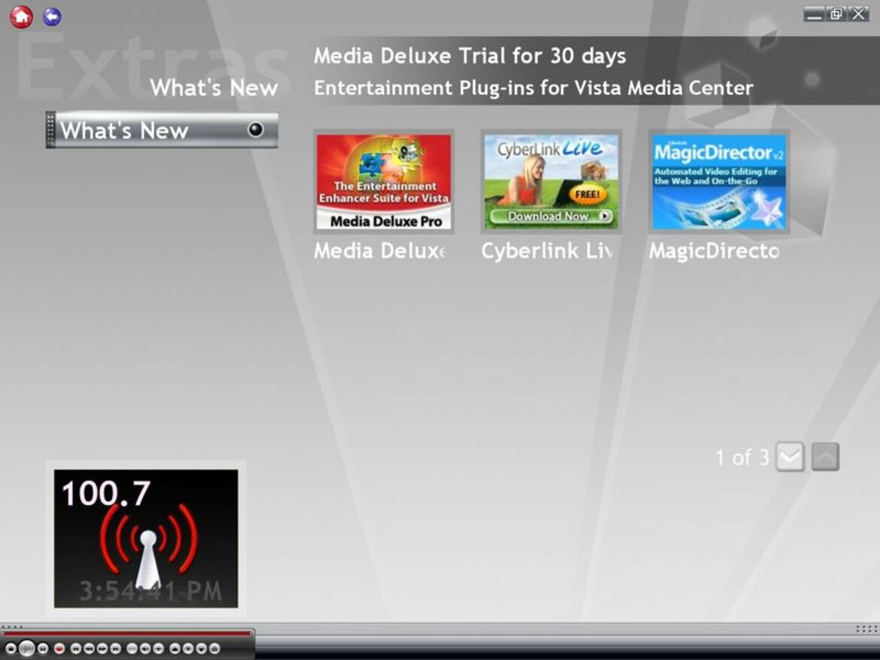Pause the radio playback
The image size is (880, 660).
tap(43, 649)
